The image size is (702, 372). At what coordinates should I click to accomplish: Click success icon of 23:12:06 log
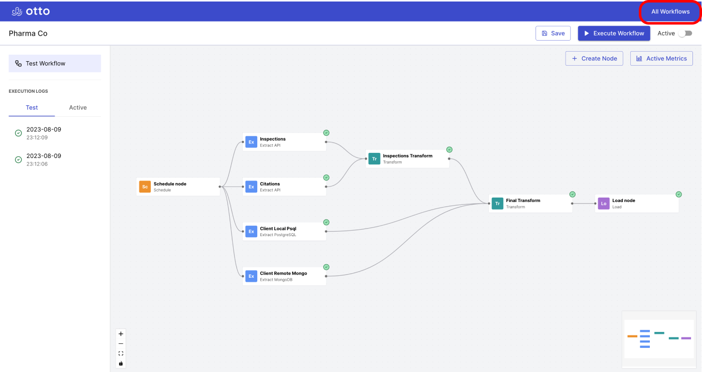(x=18, y=159)
